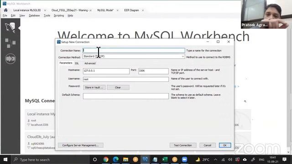Cancel the Setup New Connection dialog
This screenshot has width=292, height=164.
tap(208, 145)
